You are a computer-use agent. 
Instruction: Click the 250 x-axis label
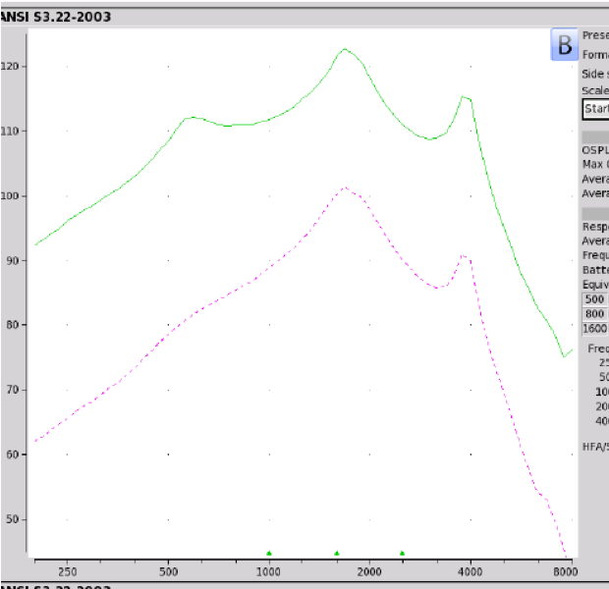tap(68, 571)
